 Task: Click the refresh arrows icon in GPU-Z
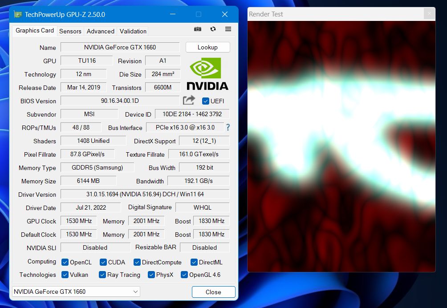click(213, 29)
